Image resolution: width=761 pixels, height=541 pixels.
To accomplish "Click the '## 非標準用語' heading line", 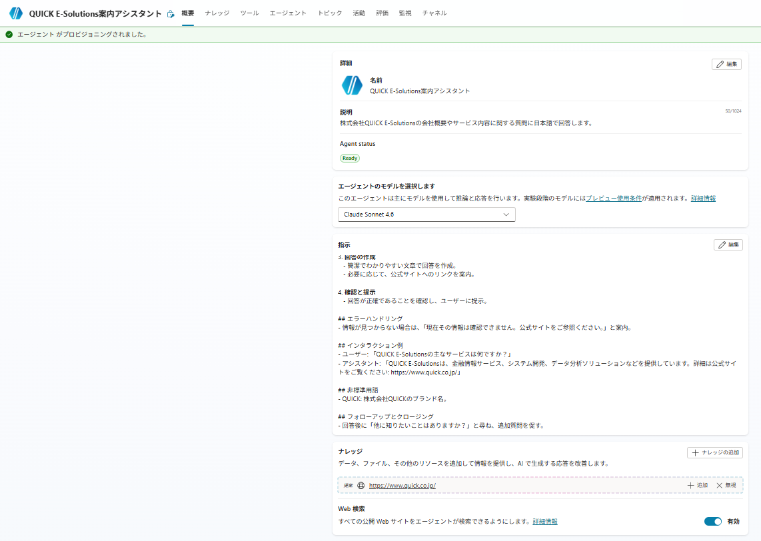I will point(358,390).
